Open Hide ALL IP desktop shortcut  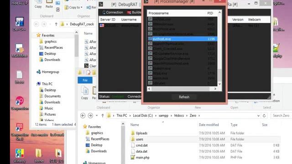click(20, 3)
